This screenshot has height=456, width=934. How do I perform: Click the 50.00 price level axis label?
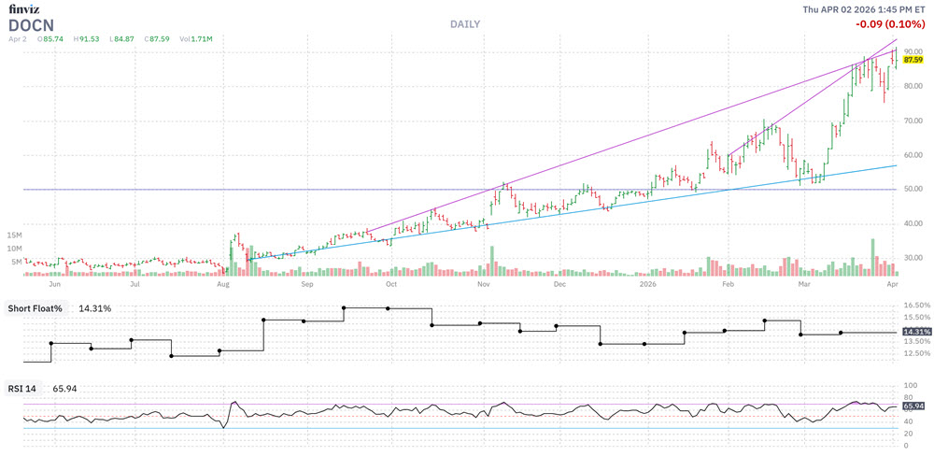(913, 190)
